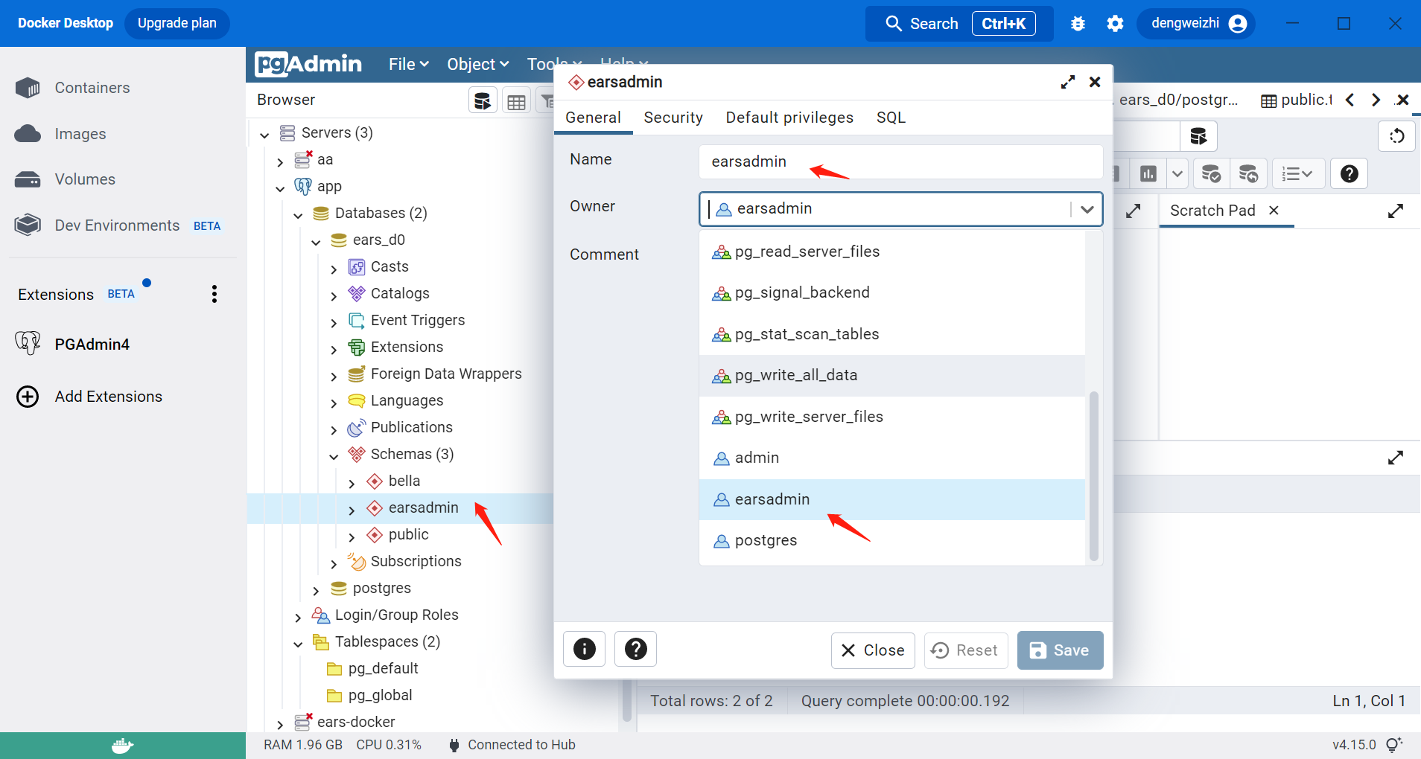1421x759 pixels.
Task: Open the Owner dropdown arrow
Action: [x=1087, y=209]
